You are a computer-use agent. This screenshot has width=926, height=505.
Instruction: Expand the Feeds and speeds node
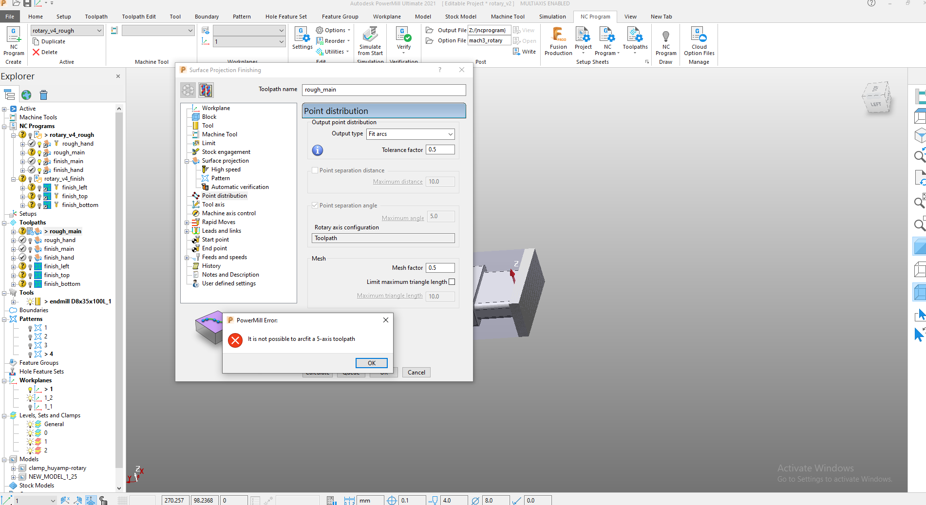pos(187,258)
